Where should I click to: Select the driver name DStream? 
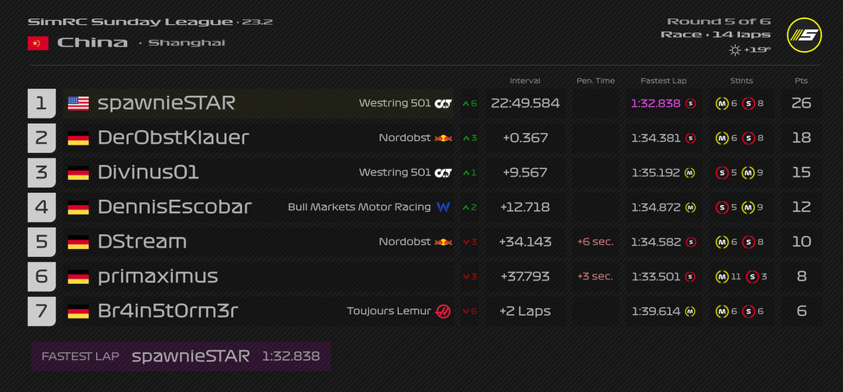coord(142,242)
